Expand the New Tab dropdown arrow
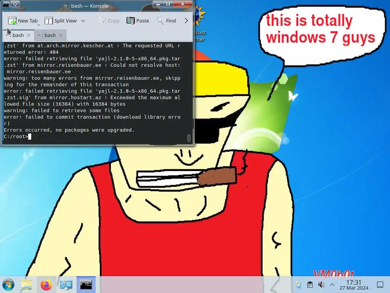This screenshot has height=293, width=390. click(38, 25)
